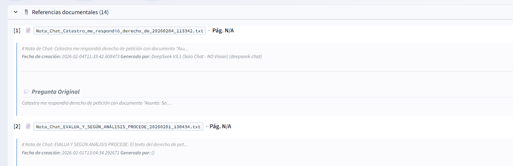Select the Referencias documentales (14) header title

(70, 12)
